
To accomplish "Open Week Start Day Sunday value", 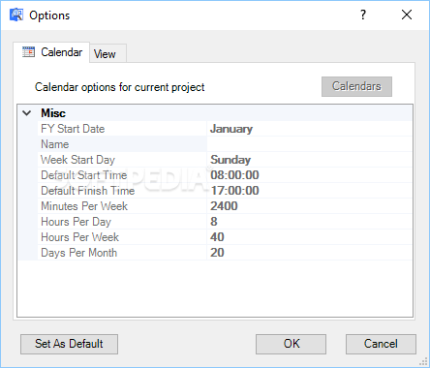I will [x=309, y=160].
